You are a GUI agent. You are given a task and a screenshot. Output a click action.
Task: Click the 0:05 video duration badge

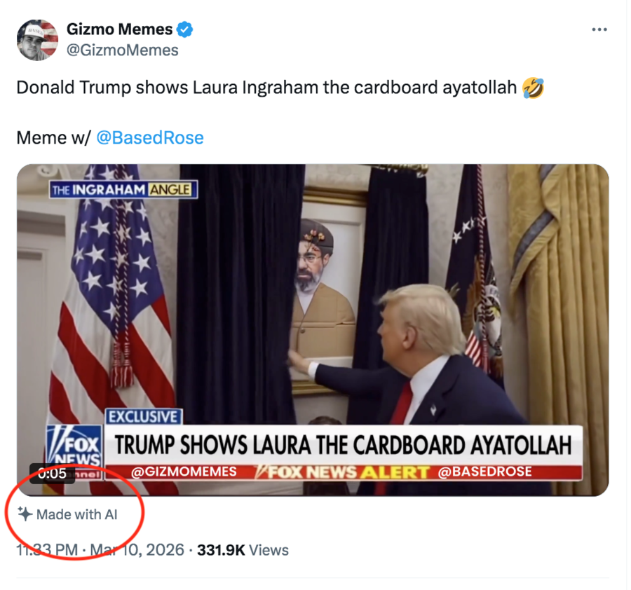(53, 474)
